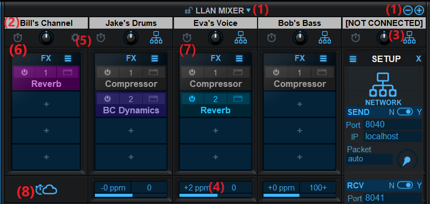
Task: Open network icon on NOT CONNECTED channel
Action: (x=410, y=38)
